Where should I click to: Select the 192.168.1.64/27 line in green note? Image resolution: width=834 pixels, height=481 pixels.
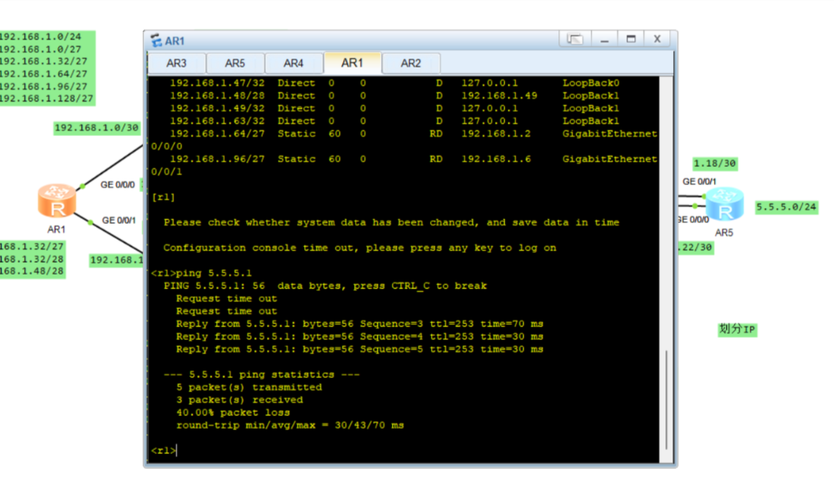click(x=43, y=74)
